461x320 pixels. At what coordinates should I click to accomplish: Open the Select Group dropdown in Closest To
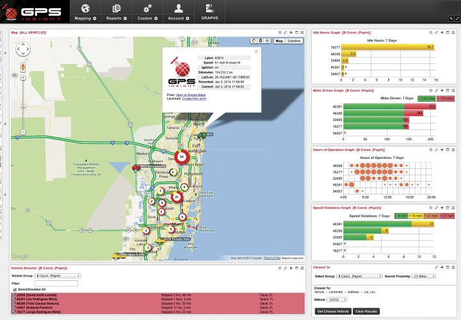click(359, 276)
